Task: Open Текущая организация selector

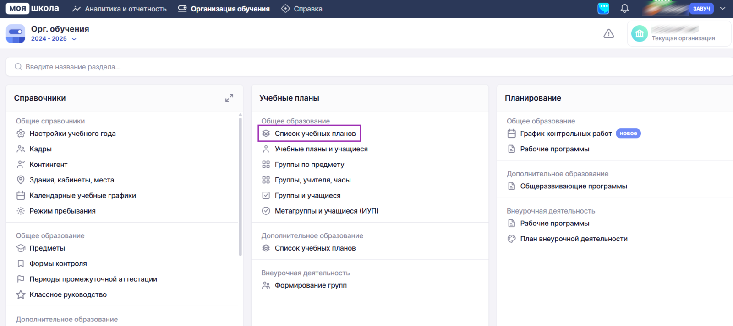Action: tap(679, 33)
